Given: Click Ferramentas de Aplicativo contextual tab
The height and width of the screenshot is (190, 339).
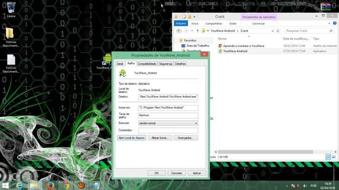Looking at the screenshot, I should pos(259,17).
